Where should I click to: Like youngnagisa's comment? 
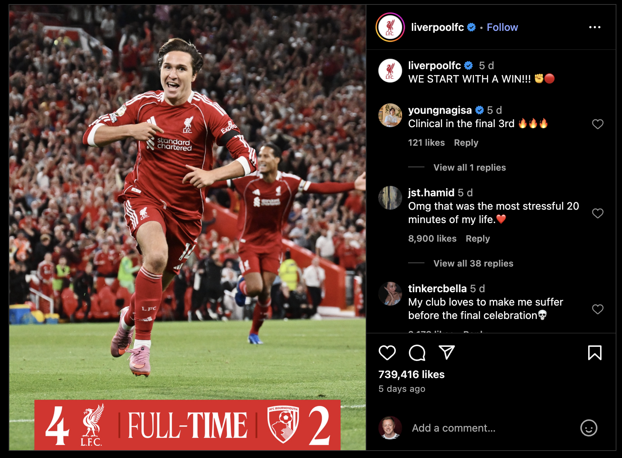597,124
